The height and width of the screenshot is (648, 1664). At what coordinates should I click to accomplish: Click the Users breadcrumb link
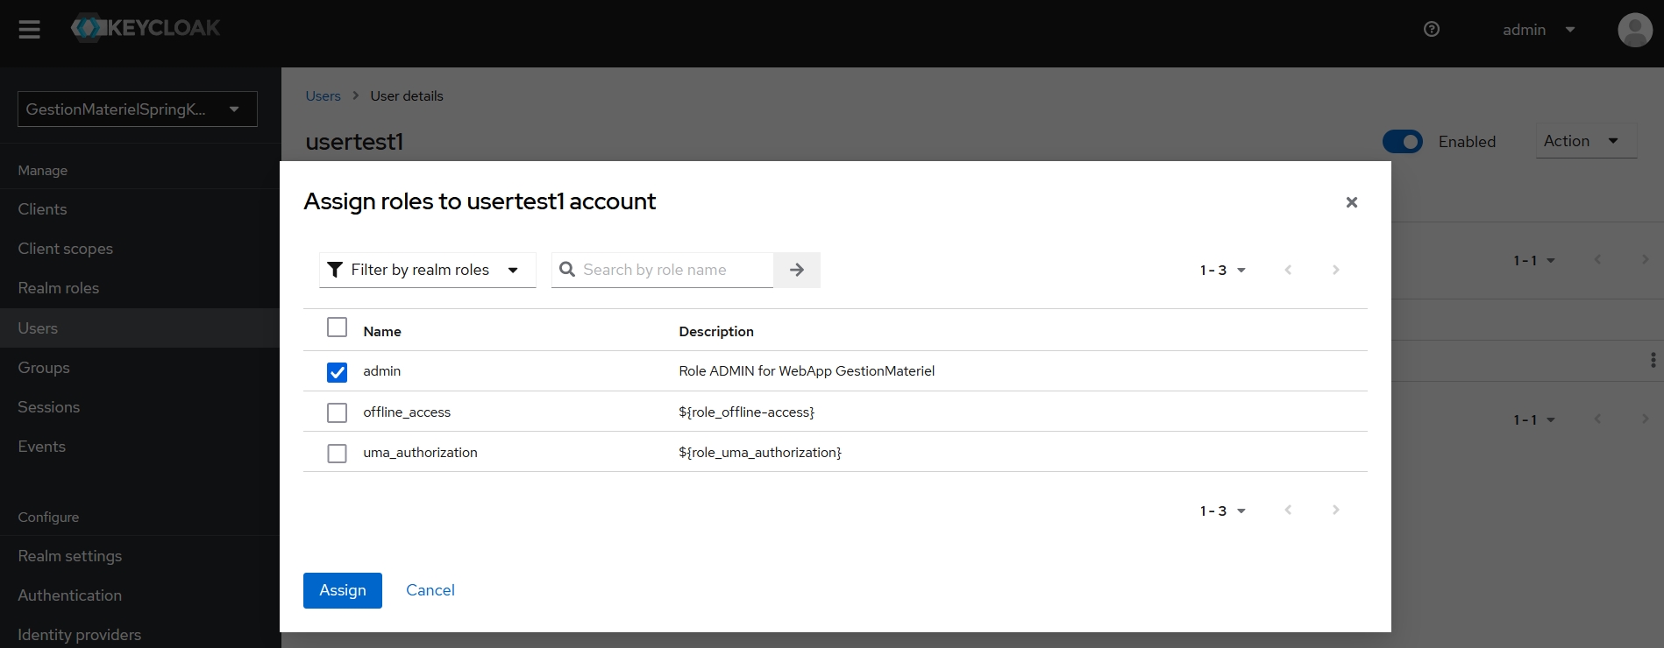323,96
